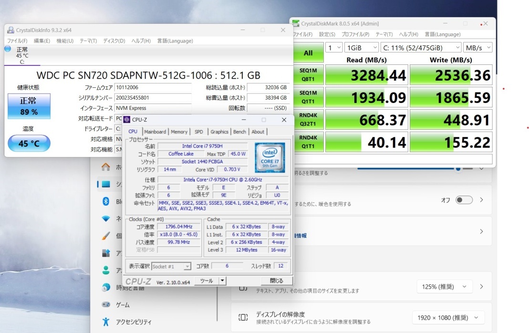Click the interface field showing NVM Express

pos(153,108)
